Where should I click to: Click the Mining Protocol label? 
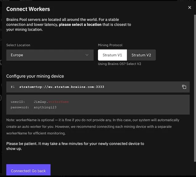tap(110, 45)
